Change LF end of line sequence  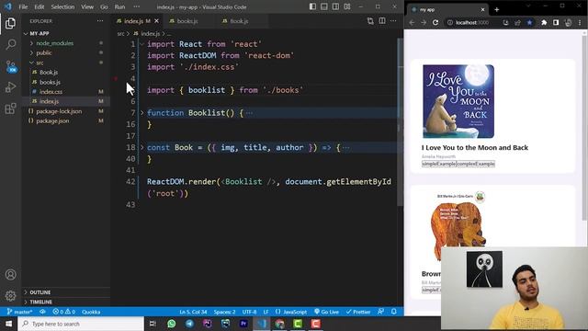(266, 312)
